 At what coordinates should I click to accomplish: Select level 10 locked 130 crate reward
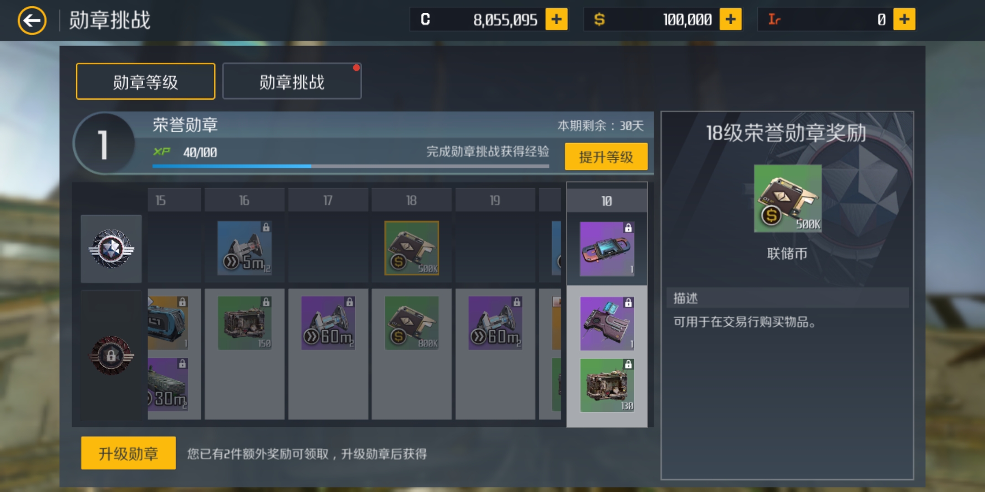pyautogui.click(x=607, y=385)
